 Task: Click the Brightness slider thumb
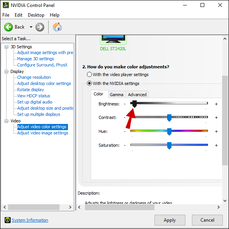(134, 104)
